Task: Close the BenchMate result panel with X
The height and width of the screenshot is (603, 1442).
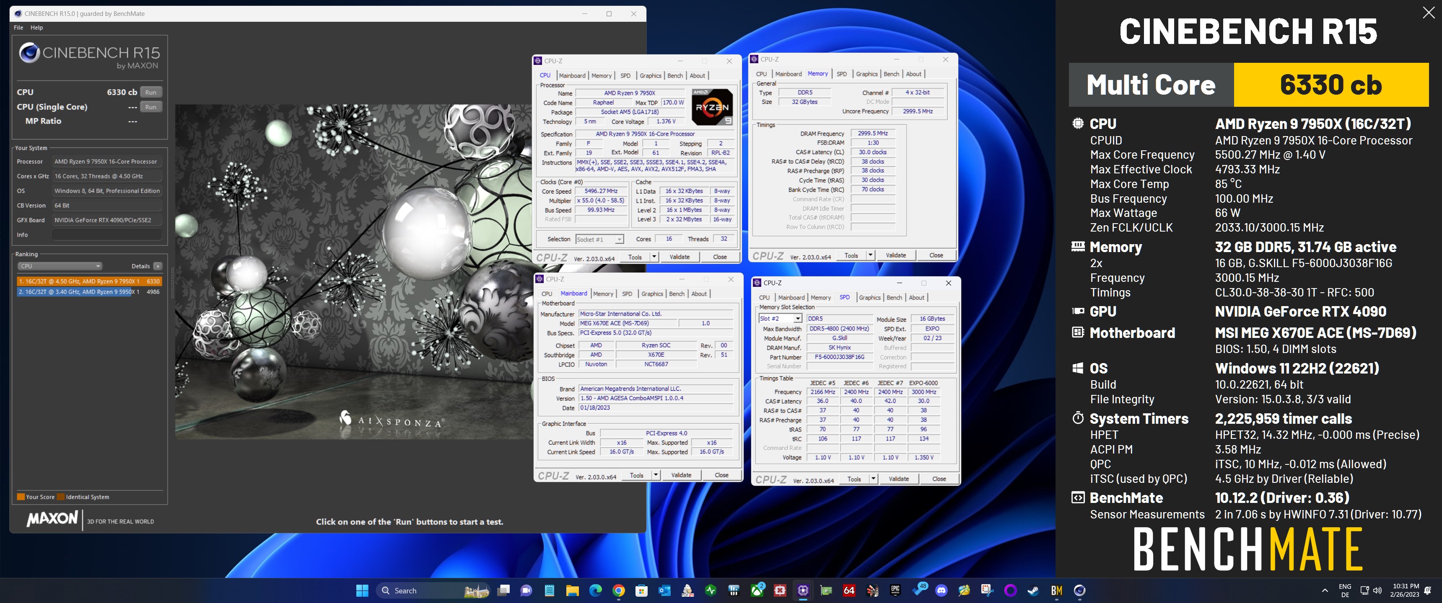Action: (x=1429, y=12)
